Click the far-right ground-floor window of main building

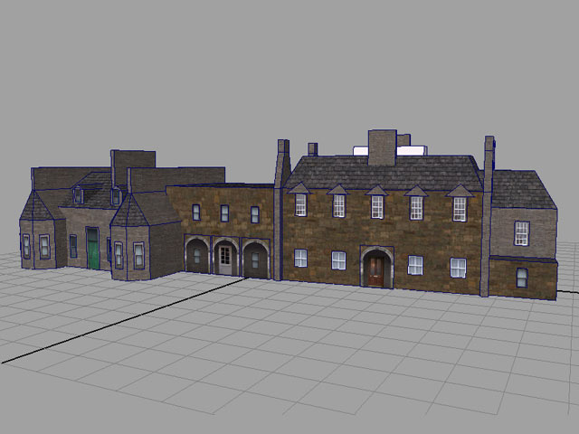click(458, 268)
